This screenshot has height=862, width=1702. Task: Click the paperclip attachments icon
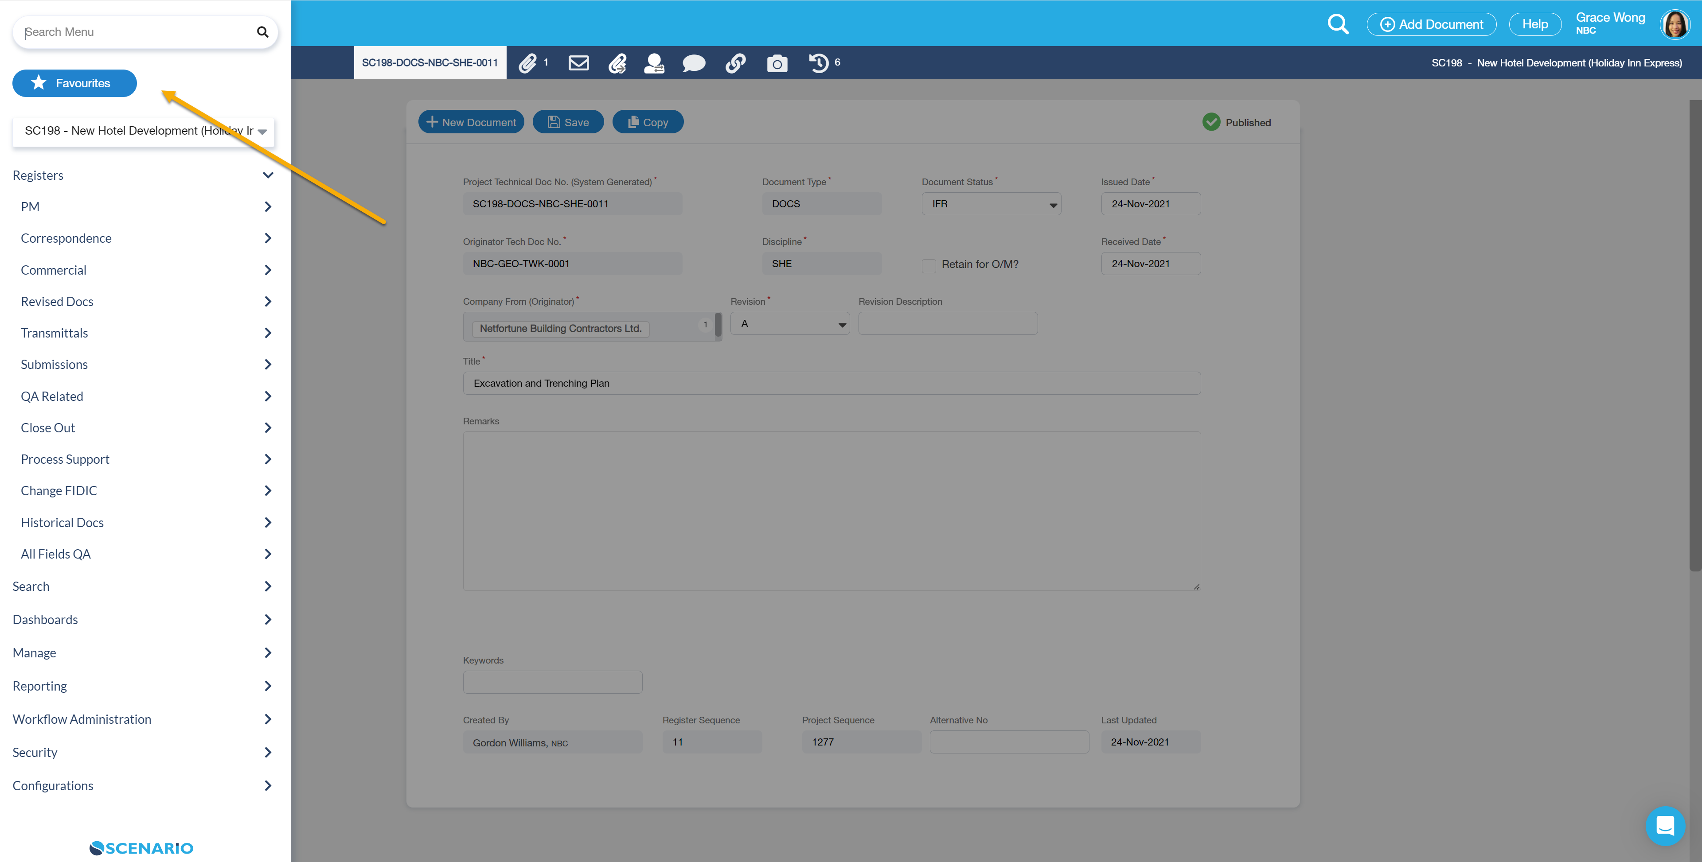coord(528,63)
